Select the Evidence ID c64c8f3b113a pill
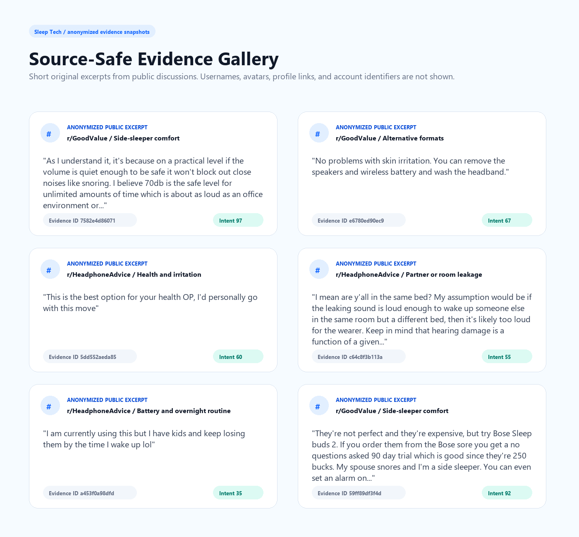The image size is (579, 537). [359, 356]
